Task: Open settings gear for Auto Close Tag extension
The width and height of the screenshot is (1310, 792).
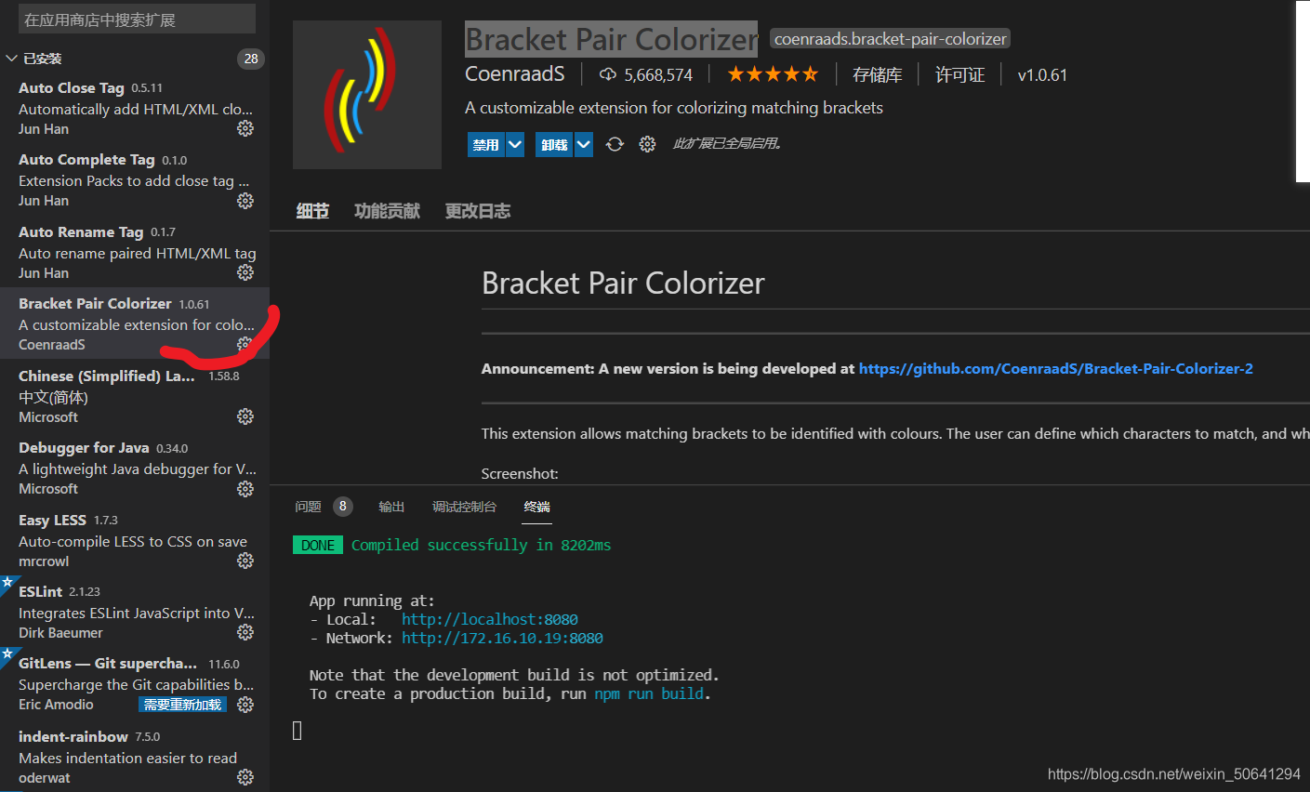Action: click(245, 128)
